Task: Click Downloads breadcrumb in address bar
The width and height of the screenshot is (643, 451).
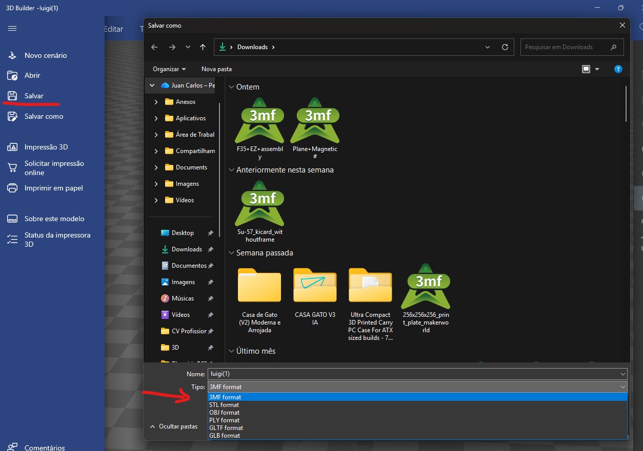Action: point(252,47)
